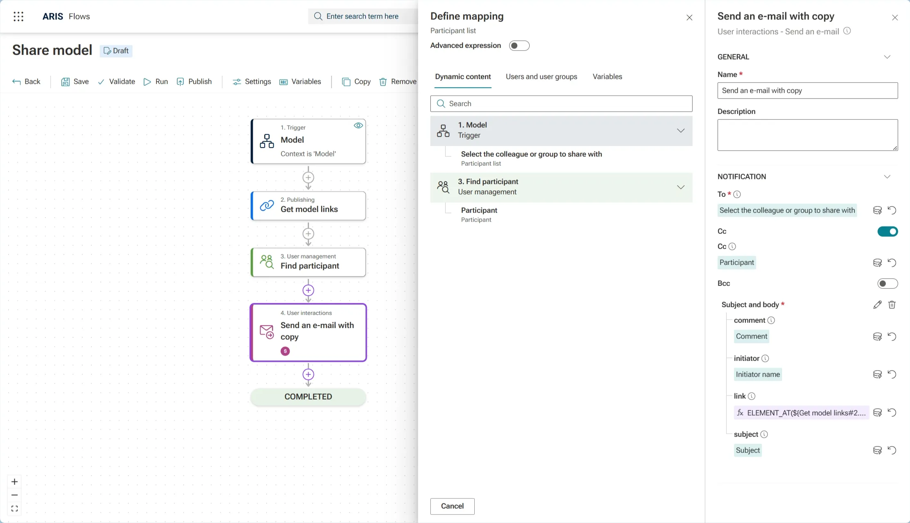910x523 pixels.
Task: Collapse the NOTIFICATION section chevron
Action: click(x=887, y=177)
